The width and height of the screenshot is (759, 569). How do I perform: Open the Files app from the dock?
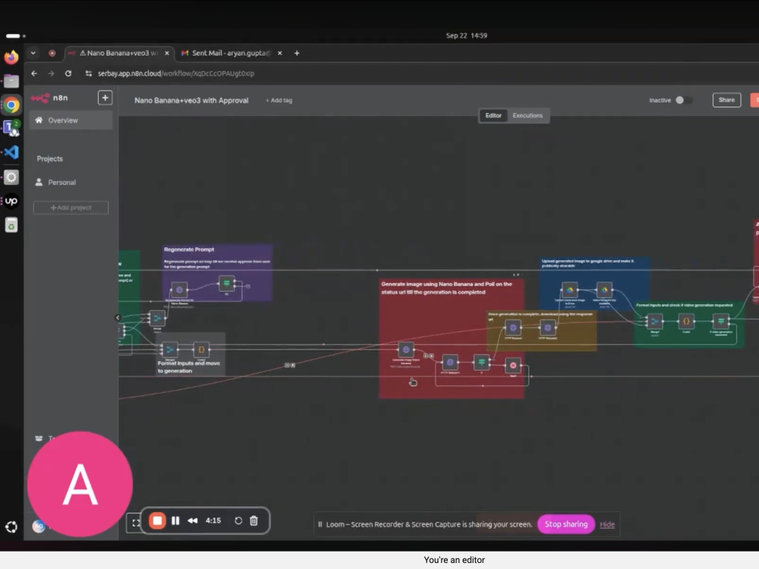click(11, 81)
